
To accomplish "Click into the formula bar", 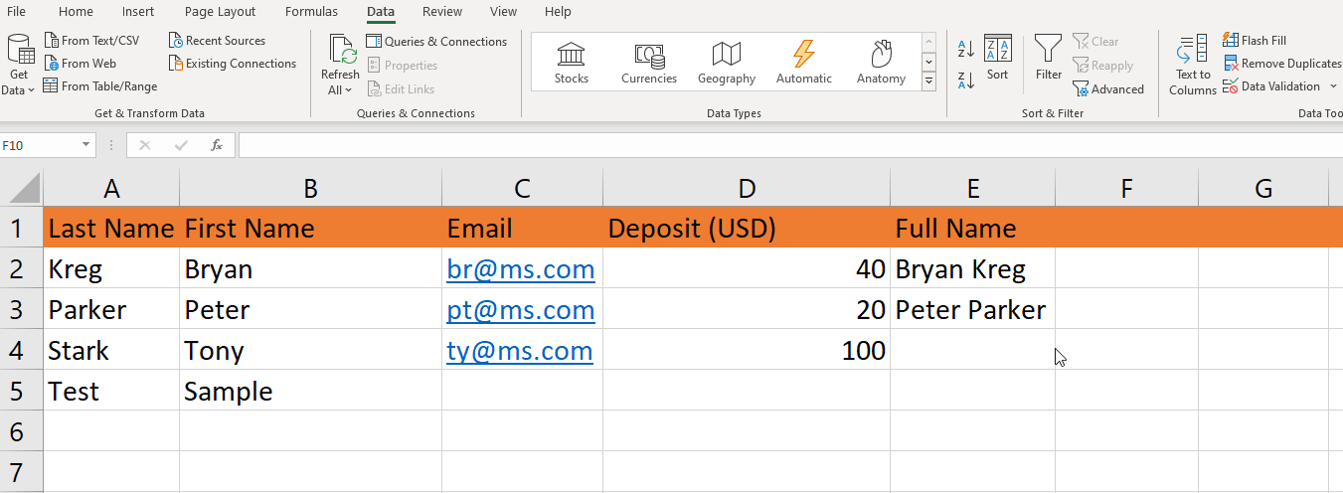I will click(x=785, y=146).
